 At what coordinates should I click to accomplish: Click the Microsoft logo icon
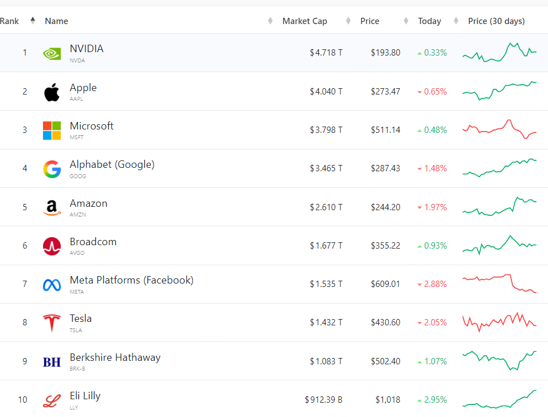[52, 130]
